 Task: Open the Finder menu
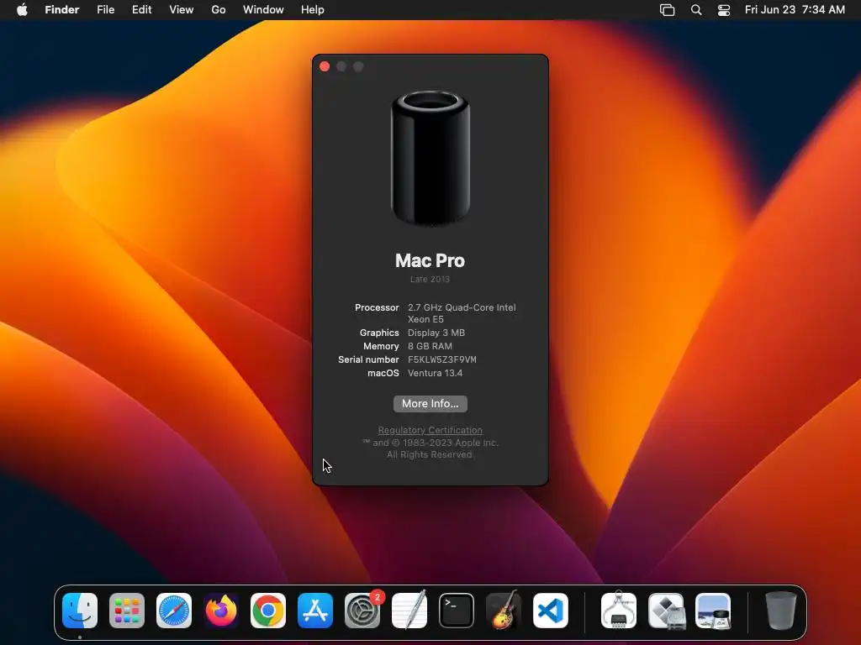(62, 10)
